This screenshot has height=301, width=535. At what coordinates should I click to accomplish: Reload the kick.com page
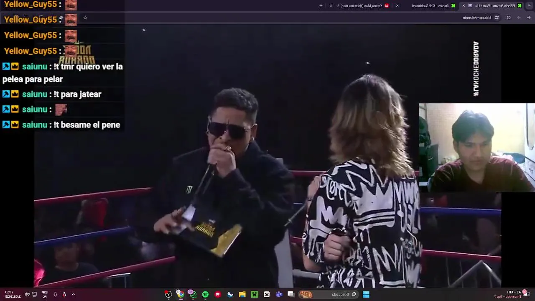pyautogui.click(x=509, y=18)
